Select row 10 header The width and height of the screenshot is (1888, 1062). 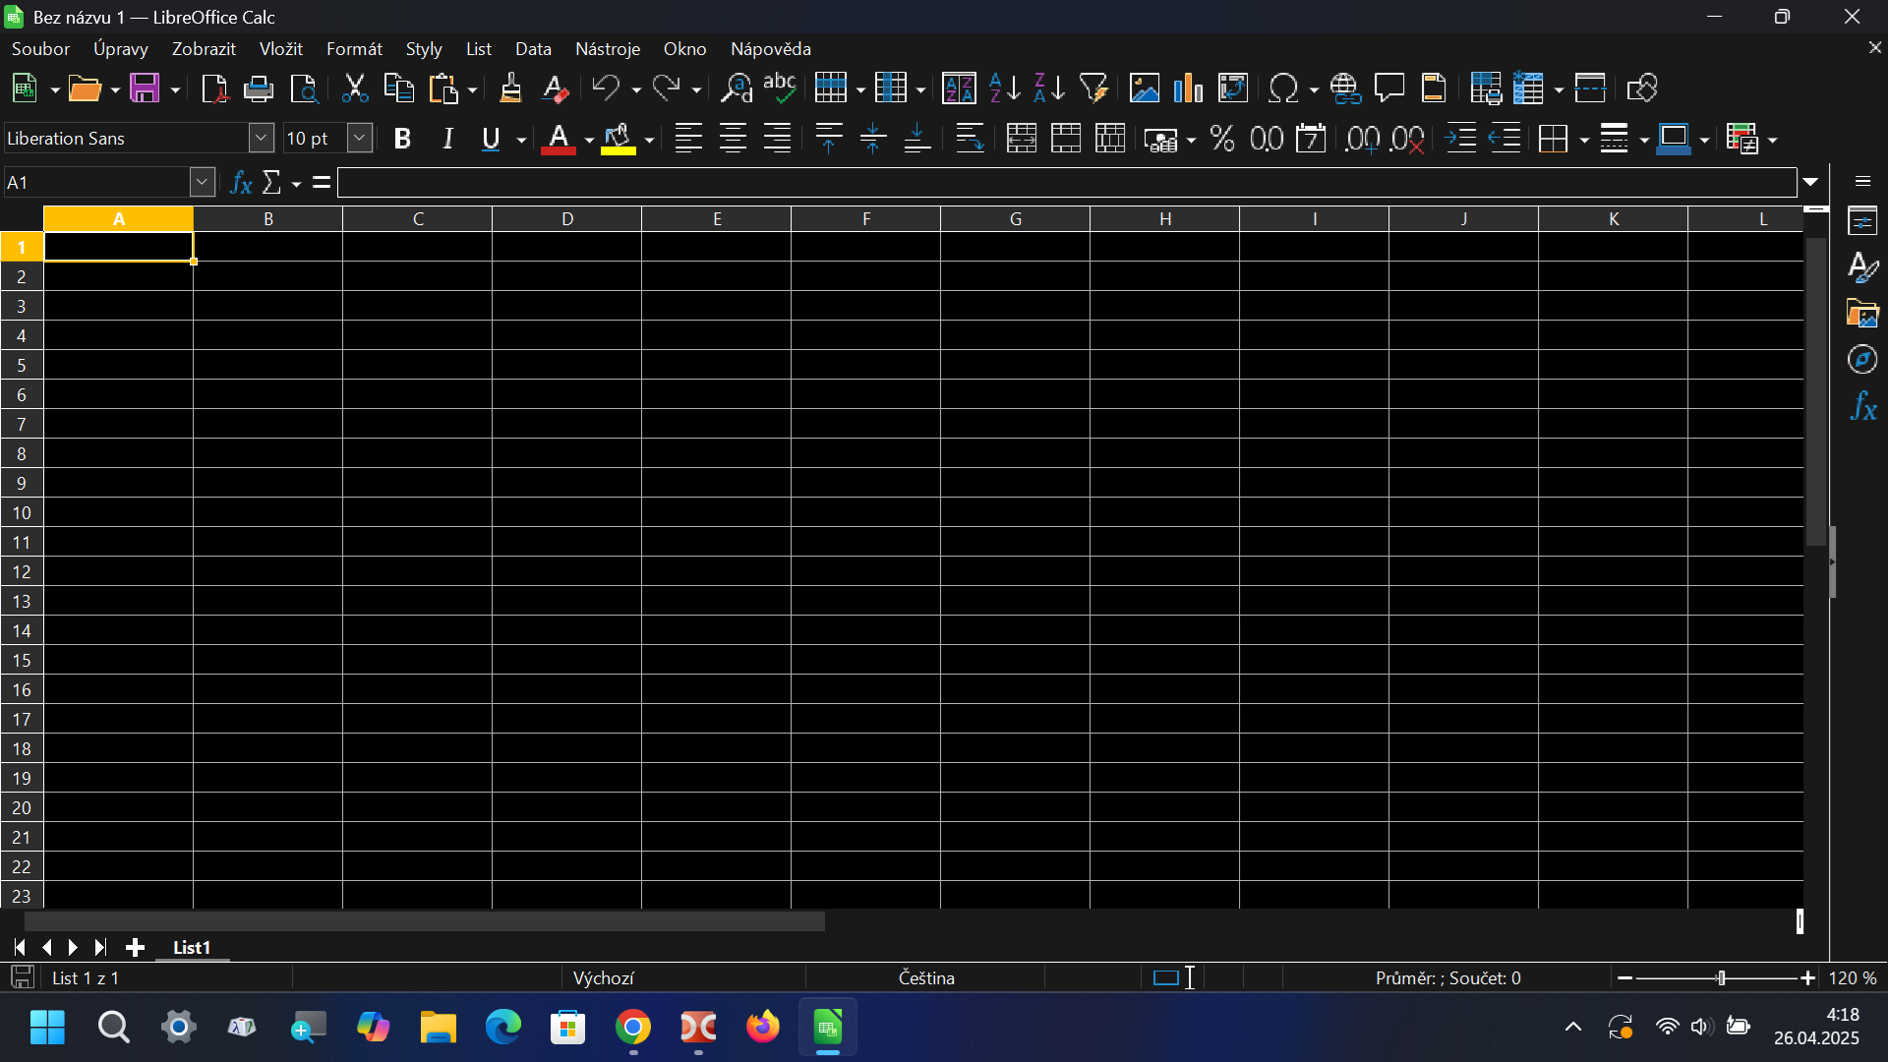(22, 513)
